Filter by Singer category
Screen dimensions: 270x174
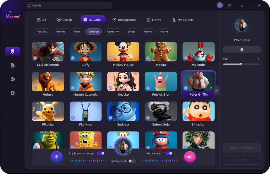tap(131, 32)
